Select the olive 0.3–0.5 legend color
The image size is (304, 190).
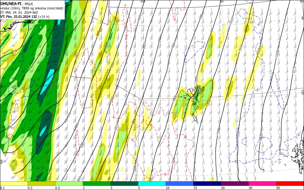coord(41,184)
